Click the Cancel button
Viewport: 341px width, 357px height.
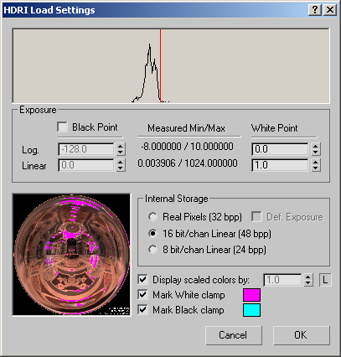click(234, 335)
